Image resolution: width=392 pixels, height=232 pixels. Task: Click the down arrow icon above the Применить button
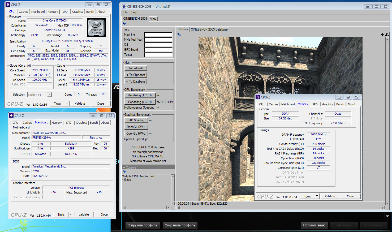[x=387, y=216]
